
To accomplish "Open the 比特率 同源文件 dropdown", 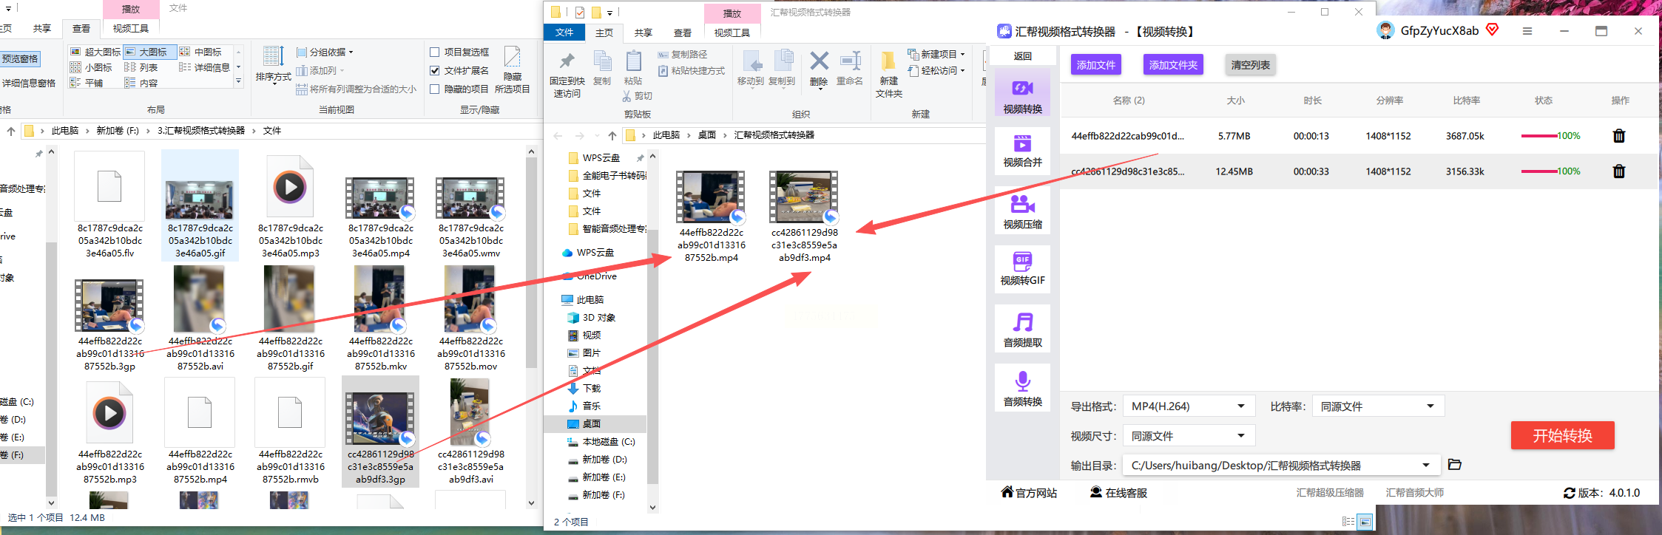I will [1378, 406].
